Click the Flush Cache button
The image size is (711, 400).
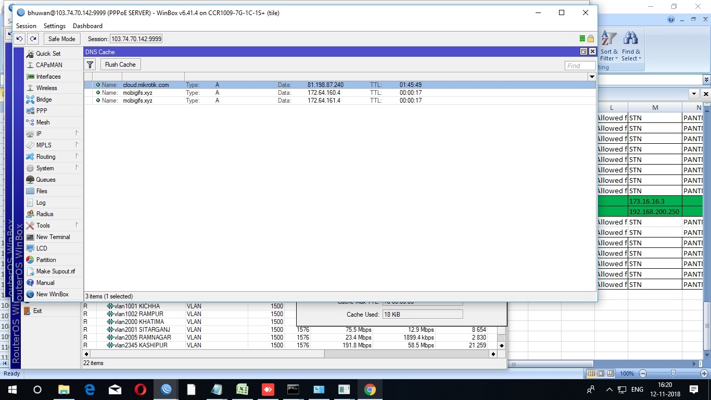pyautogui.click(x=120, y=65)
